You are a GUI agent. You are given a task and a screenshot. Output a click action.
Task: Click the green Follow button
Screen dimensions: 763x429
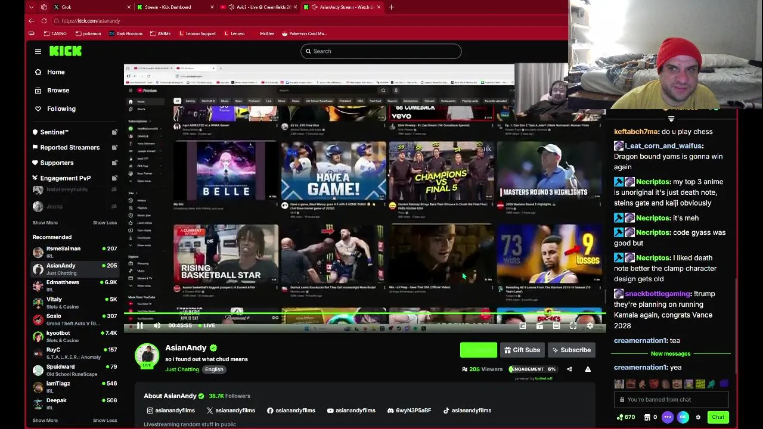478,350
